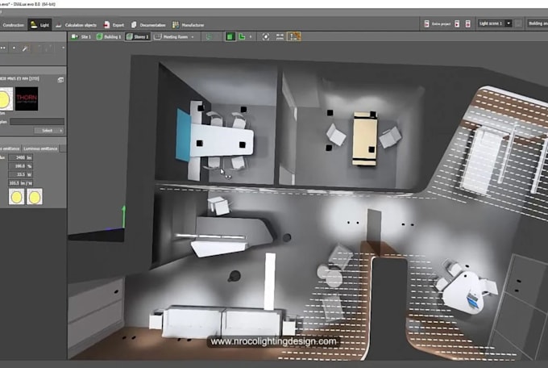Screen dimensions: 548x368
Task: Click the lm/W efficacy value field
Action: tap(21, 183)
